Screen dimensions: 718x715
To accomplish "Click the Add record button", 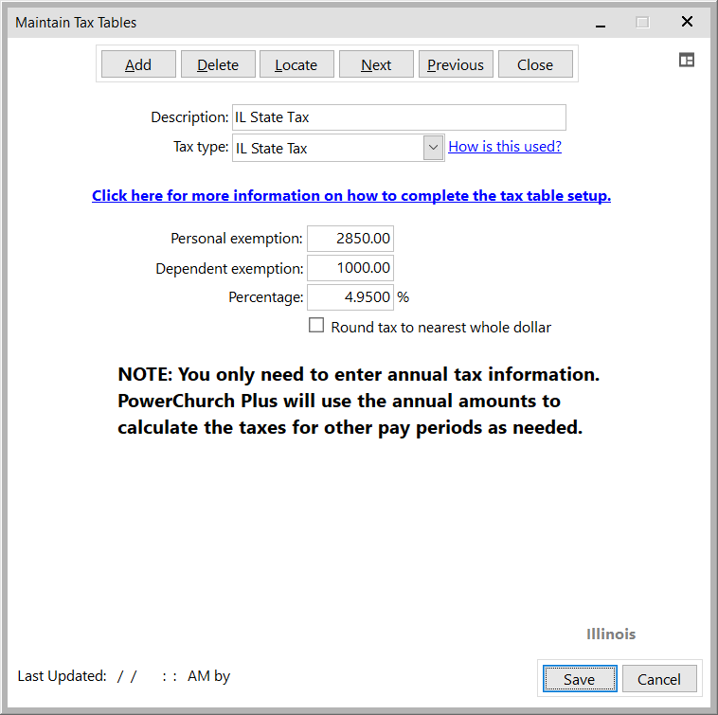I will [138, 64].
